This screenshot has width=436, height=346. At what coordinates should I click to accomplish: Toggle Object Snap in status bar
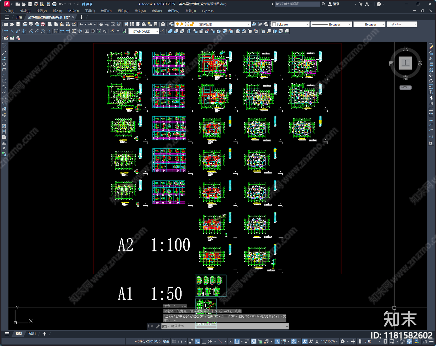pyautogui.click(x=237, y=341)
